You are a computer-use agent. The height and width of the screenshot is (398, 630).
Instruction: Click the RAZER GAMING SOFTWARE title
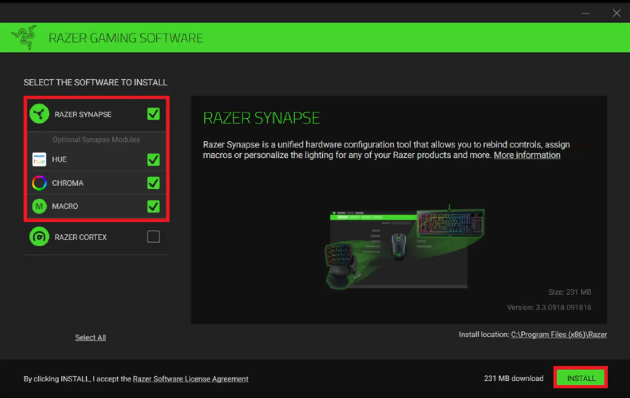pyautogui.click(x=126, y=38)
